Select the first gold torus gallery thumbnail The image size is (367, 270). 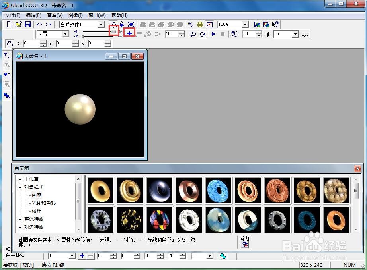point(101,191)
